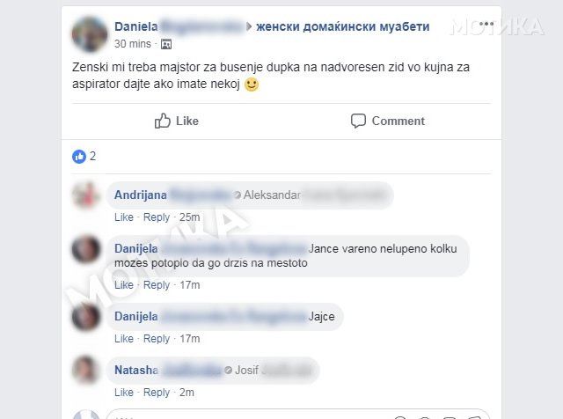Image resolution: width=563 pixels, height=419 pixels.
Task: Click the Comment button with speech bubble
Action: [x=387, y=121]
